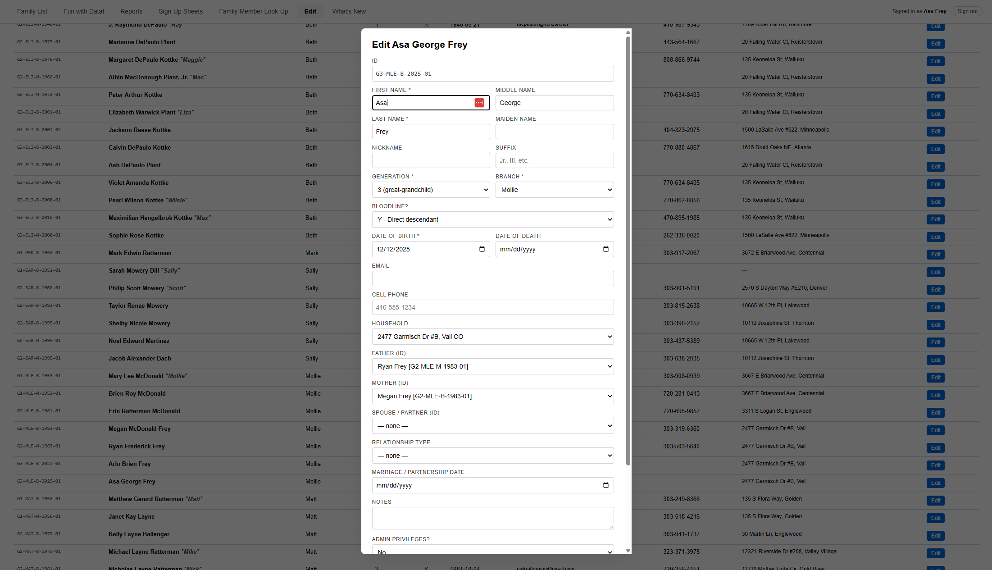Open the Spouse / Partner (ID) dropdown
Image resolution: width=992 pixels, height=570 pixels.
492,426
